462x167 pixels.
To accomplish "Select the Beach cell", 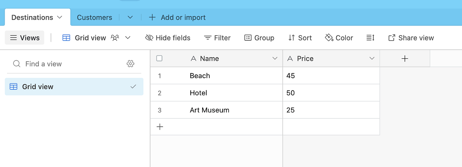I will (x=216, y=76).
